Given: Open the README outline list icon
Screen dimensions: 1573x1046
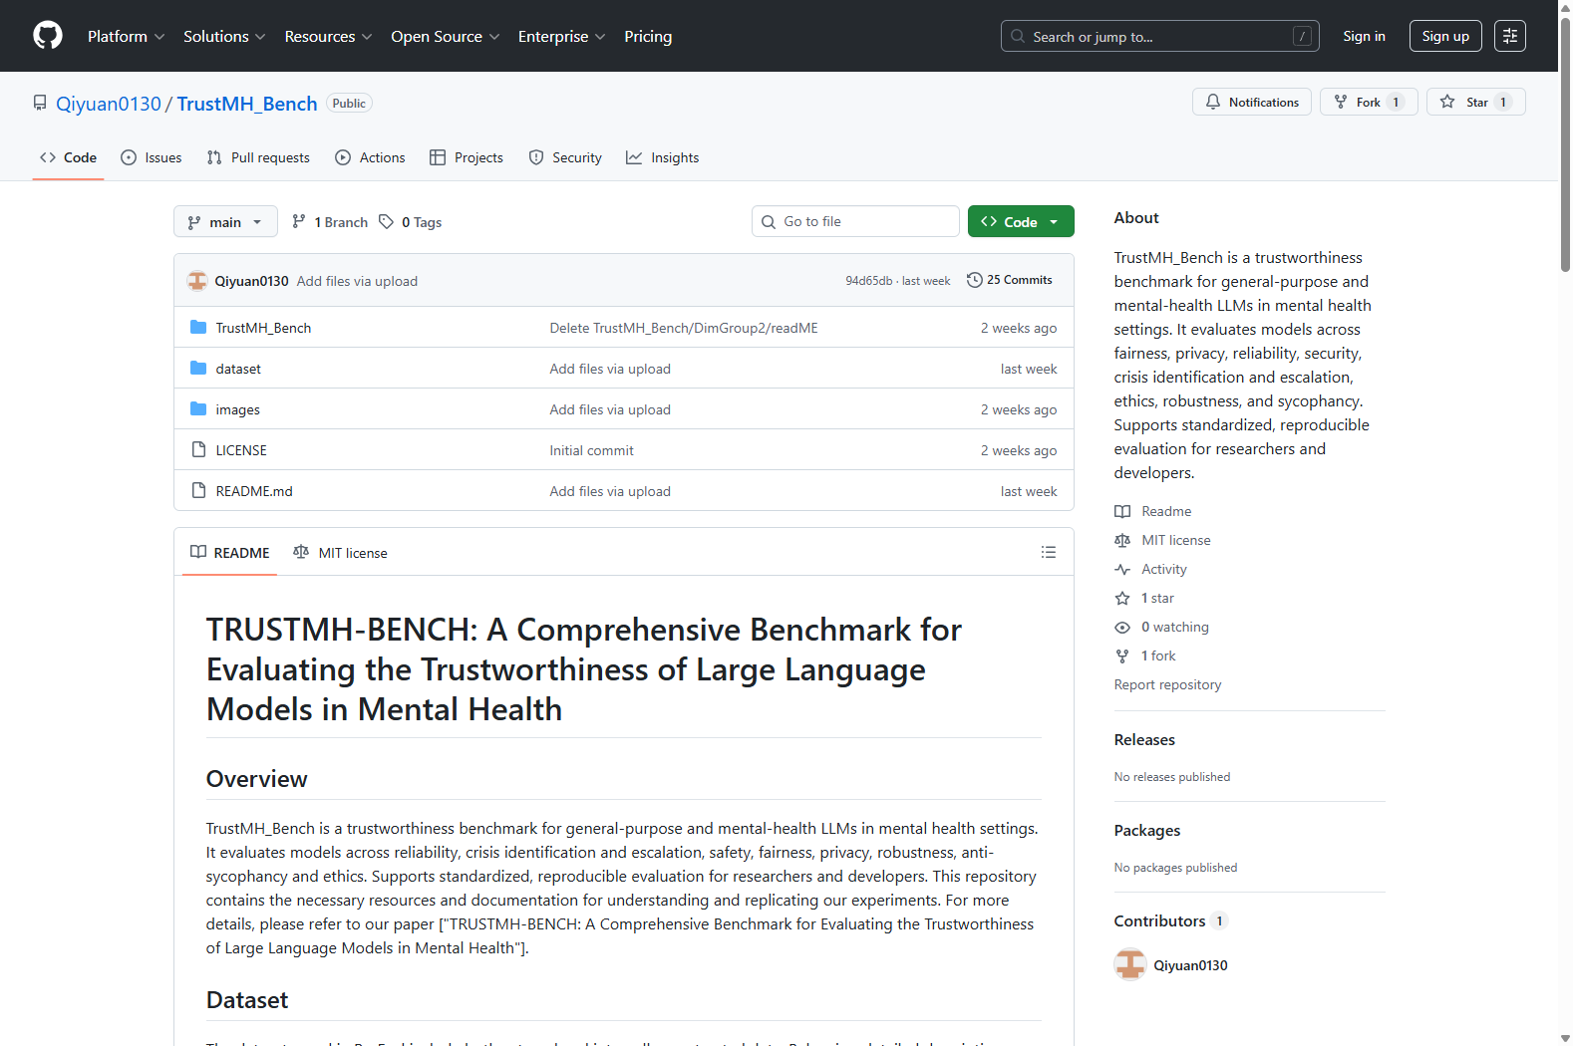Looking at the screenshot, I should click(x=1049, y=552).
